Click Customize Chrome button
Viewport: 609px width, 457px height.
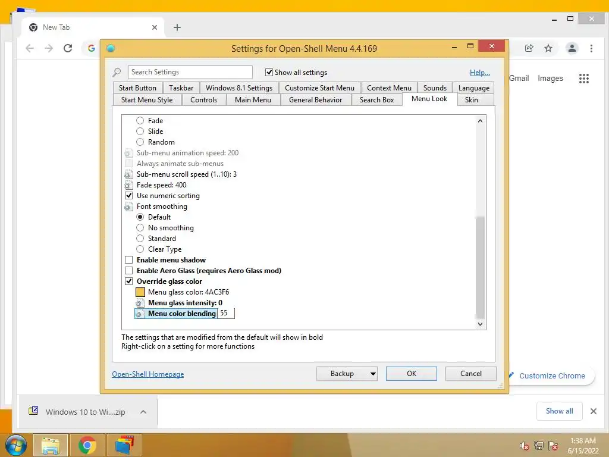[551, 376]
